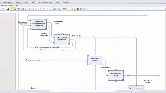Toggle the first highlighted toolbar icon
Viewport: 166px width, 93px height.
click(11, 9)
